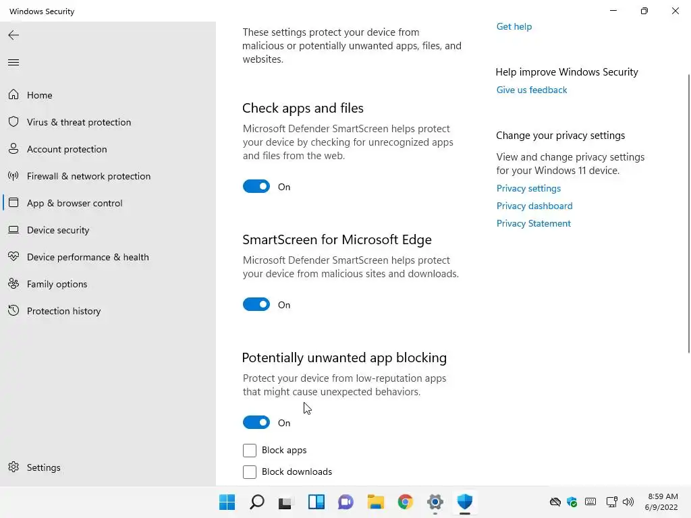
Task: Open the Chat app on taskbar
Action: tap(346, 502)
